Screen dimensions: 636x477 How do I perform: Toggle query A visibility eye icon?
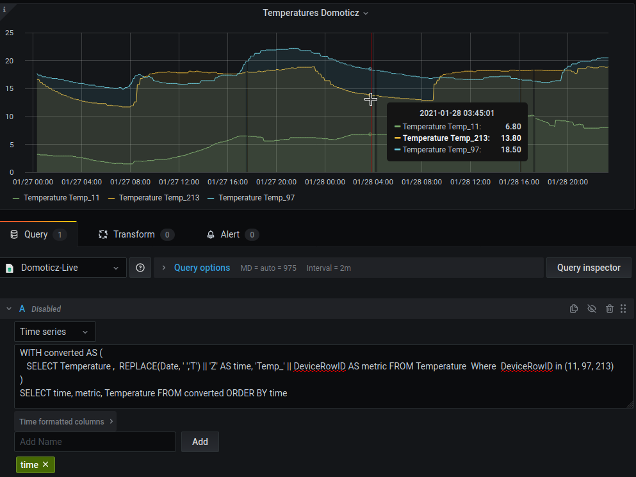(592, 309)
